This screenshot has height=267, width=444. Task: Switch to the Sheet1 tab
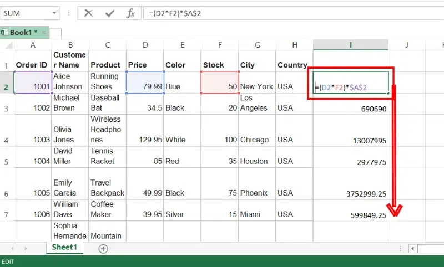(x=64, y=248)
